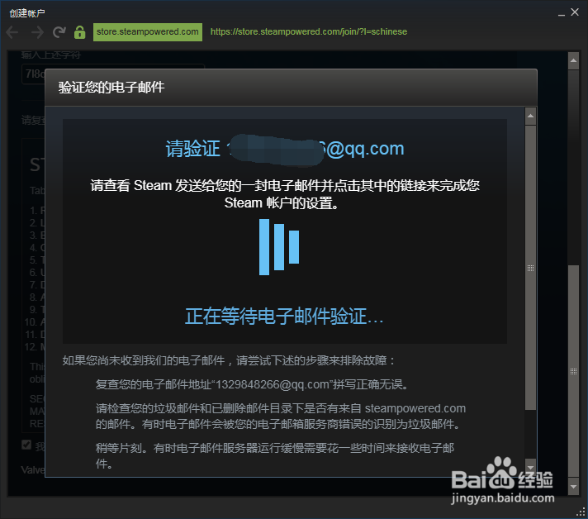The image size is (588, 519).
Task: Click the steampowered.com spam check paragraph
Action: click(x=281, y=417)
